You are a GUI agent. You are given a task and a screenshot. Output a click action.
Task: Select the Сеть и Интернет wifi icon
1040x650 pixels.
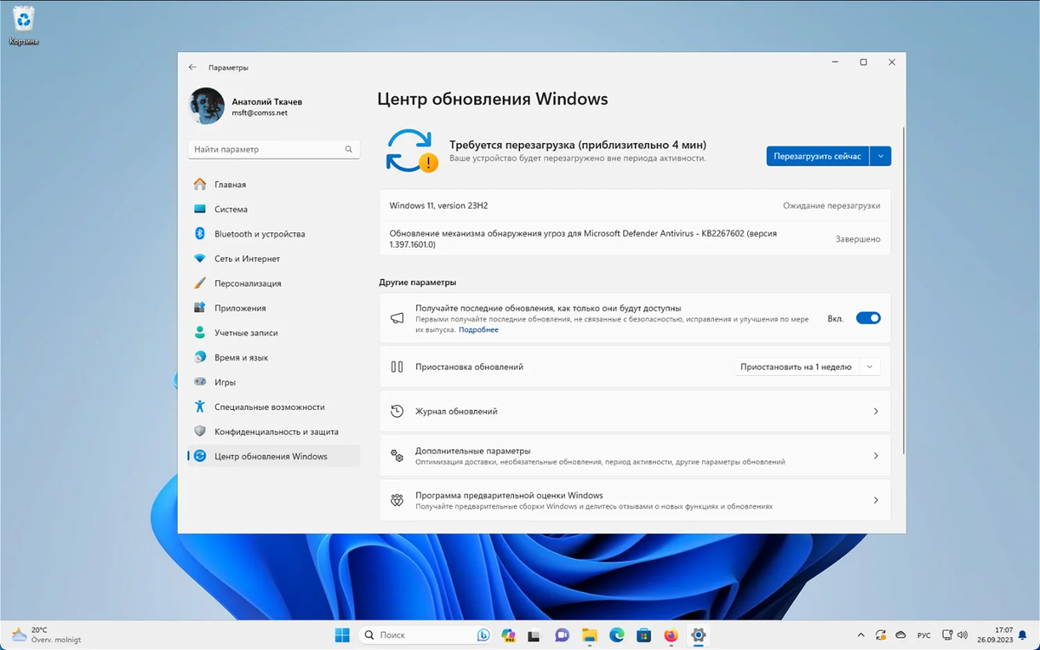click(x=200, y=258)
